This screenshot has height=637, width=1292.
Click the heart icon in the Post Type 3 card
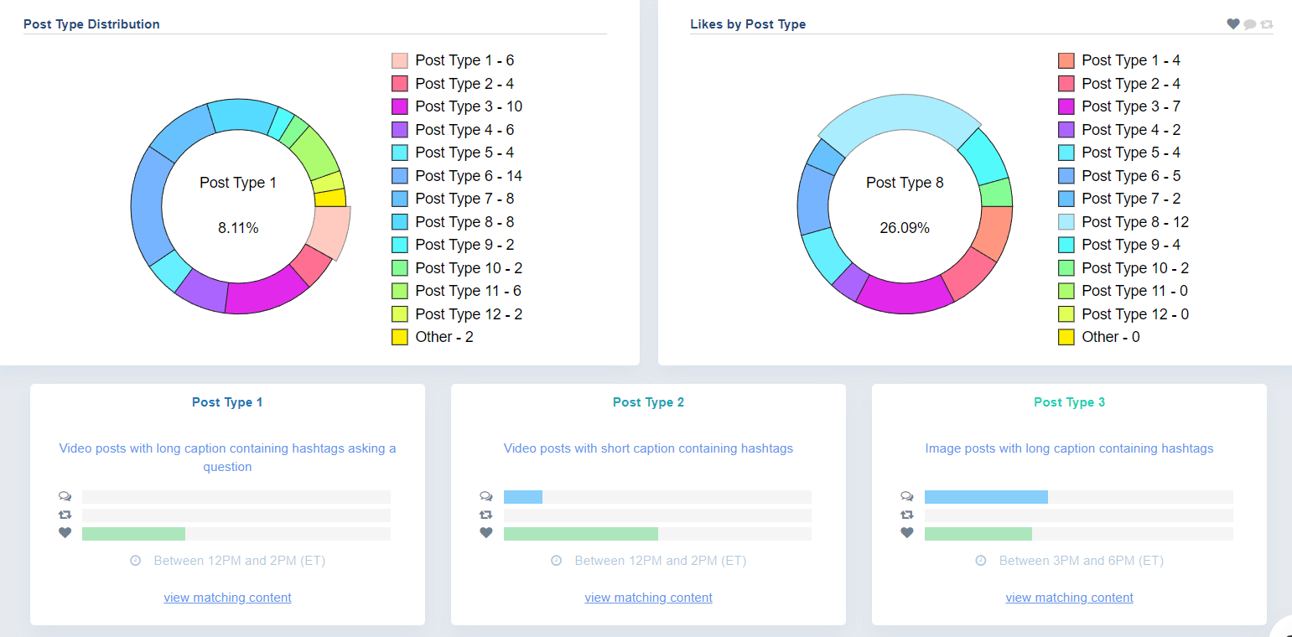(x=907, y=533)
